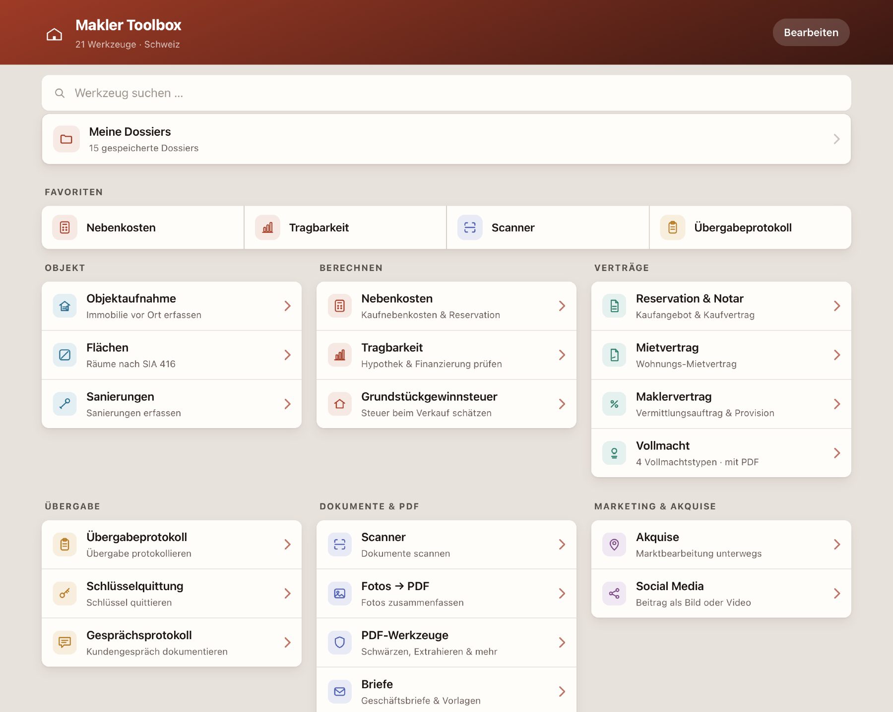
Task: Open the Scanner tool under Dokumente & PDF
Action: 446,545
